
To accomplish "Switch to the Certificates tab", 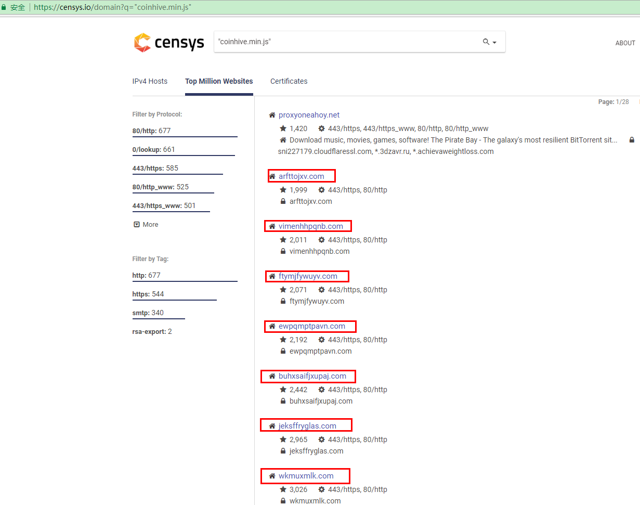I will point(289,81).
